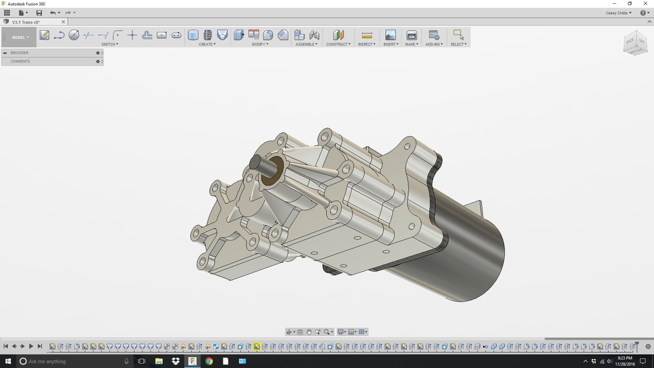This screenshot has width=654, height=368.
Task: Open timeline settings gear
Action: (x=648, y=347)
